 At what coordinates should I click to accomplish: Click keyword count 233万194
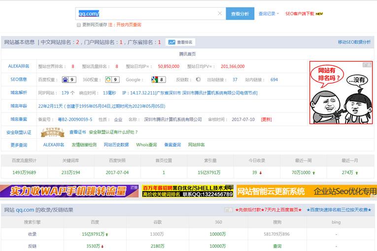(x=70, y=172)
